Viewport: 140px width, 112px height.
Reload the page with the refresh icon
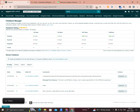click(x=10, y=7)
